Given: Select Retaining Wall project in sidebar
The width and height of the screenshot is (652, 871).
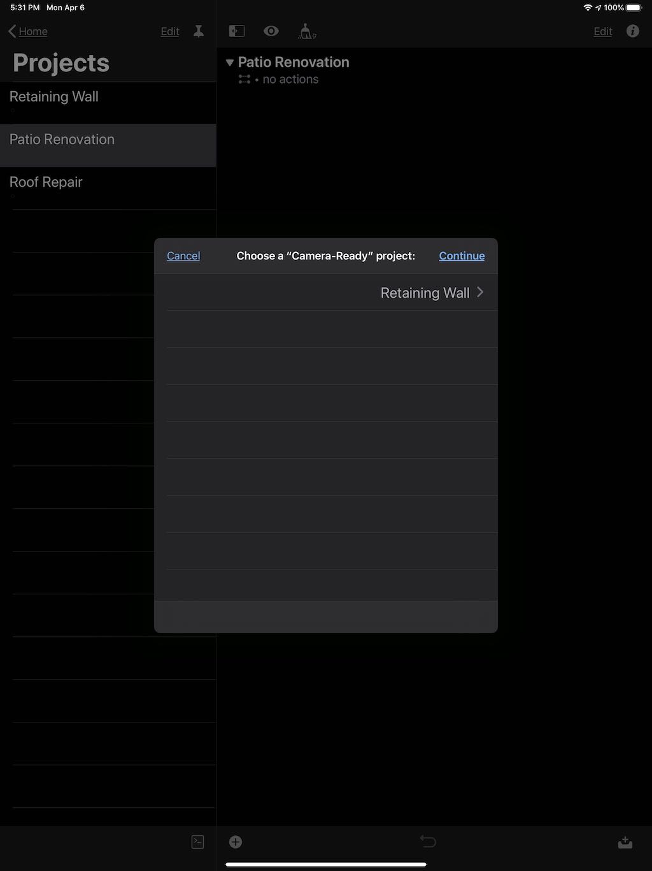Looking at the screenshot, I should (x=108, y=103).
